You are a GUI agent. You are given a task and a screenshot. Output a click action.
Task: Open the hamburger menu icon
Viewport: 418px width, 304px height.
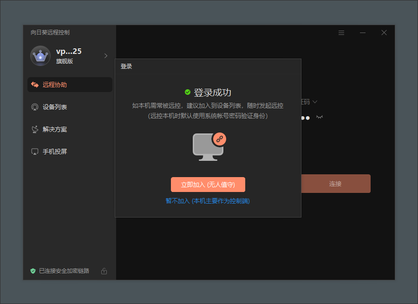click(x=341, y=33)
